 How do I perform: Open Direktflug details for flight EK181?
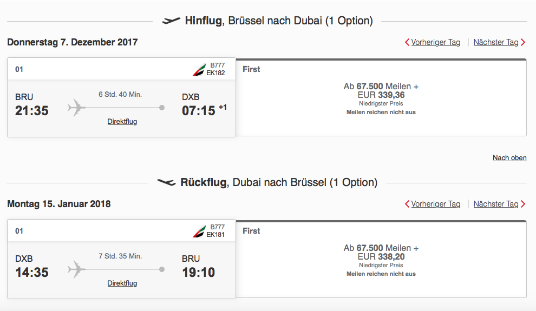click(122, 283)
